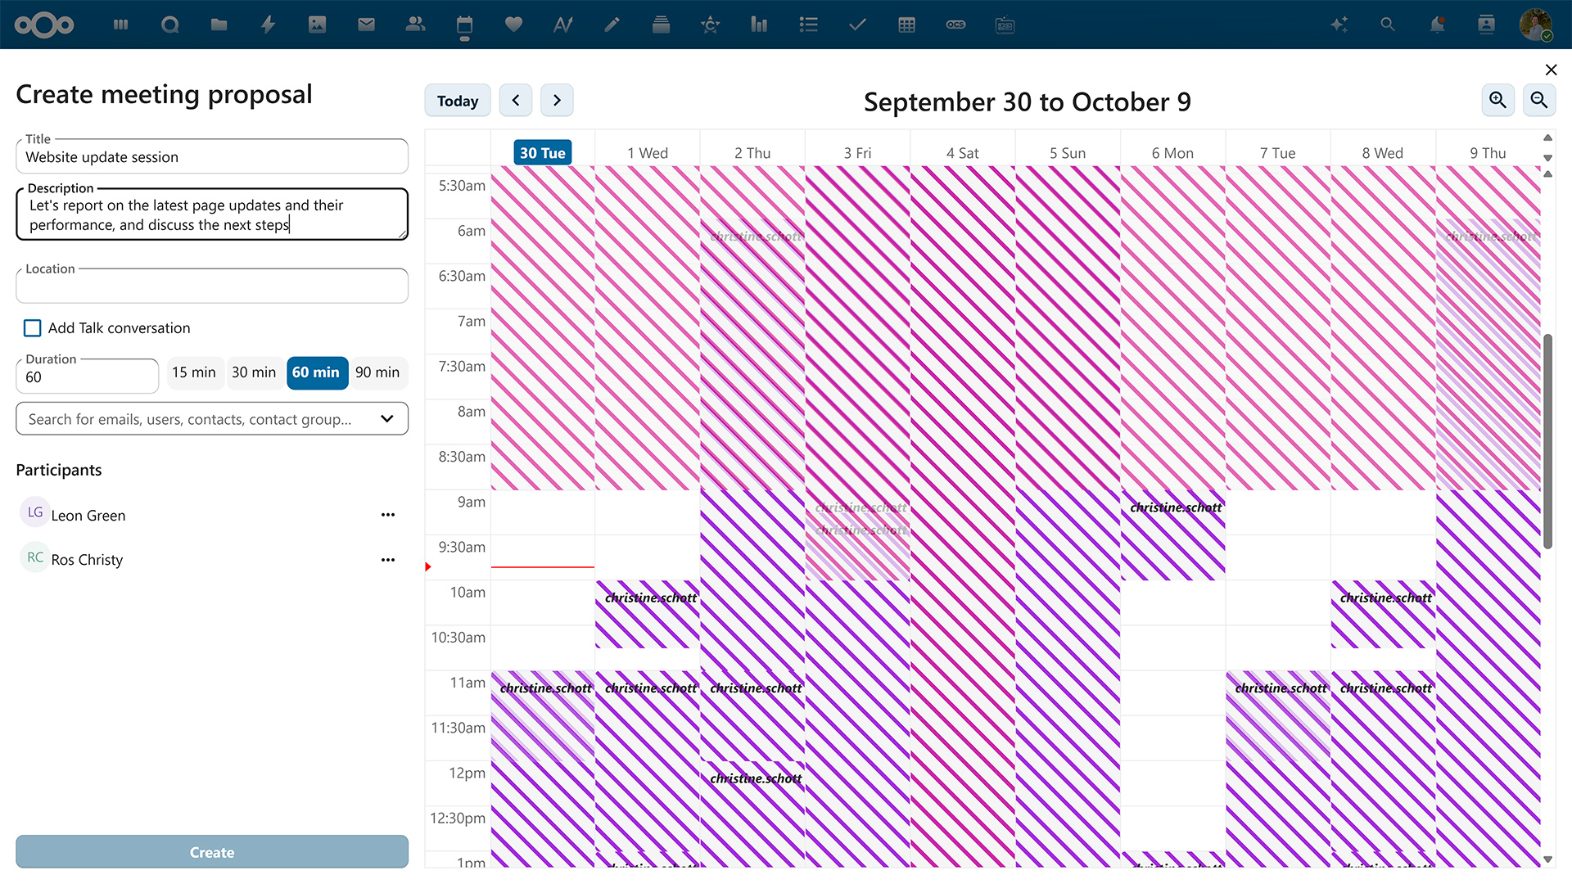Open the Deck app icon

[x=661, y=25]
